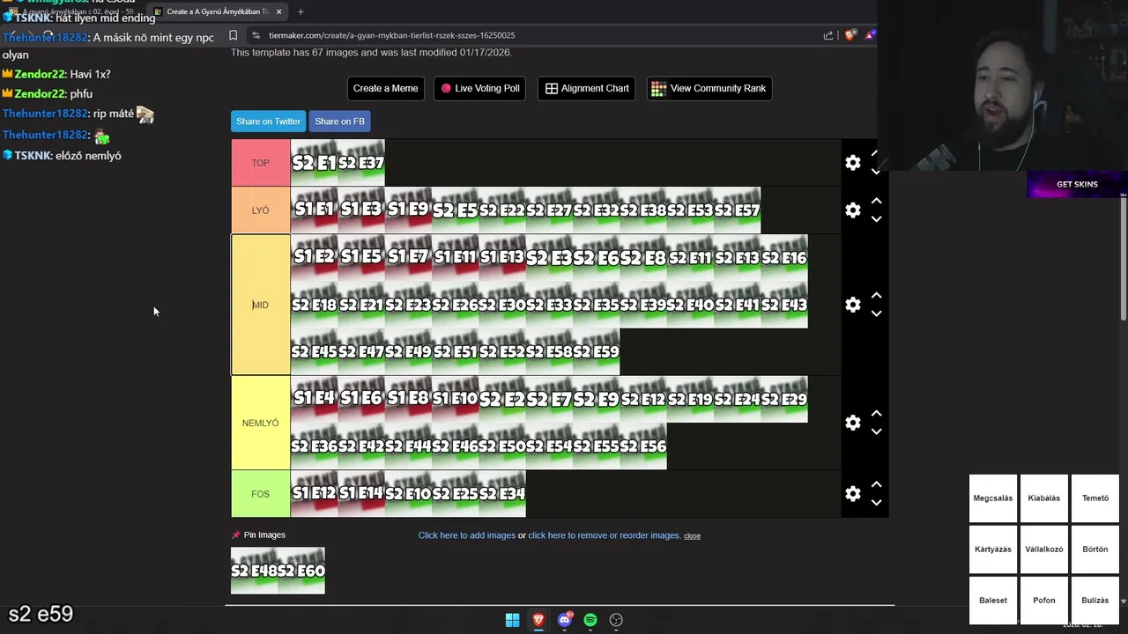Viewport: 1128px width, 634px height.
Task: Move FOS tier up with arrow
Action: click(876, 484)
